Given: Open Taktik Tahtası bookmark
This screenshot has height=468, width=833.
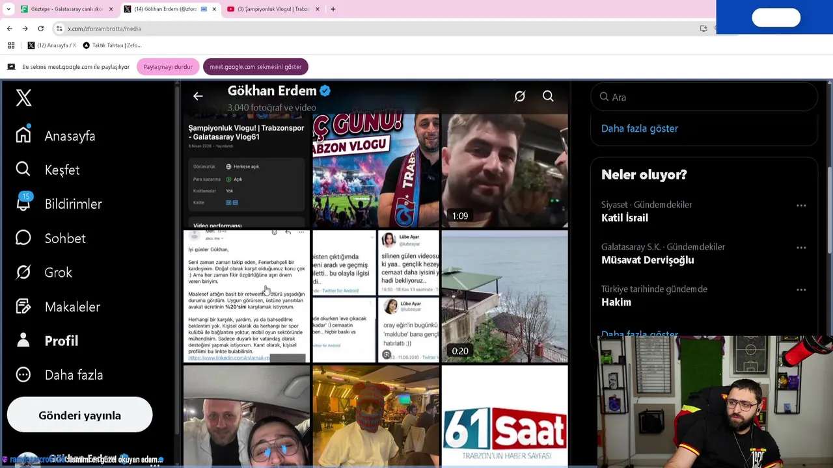Looking at the screenshot, I should point(112,45).
